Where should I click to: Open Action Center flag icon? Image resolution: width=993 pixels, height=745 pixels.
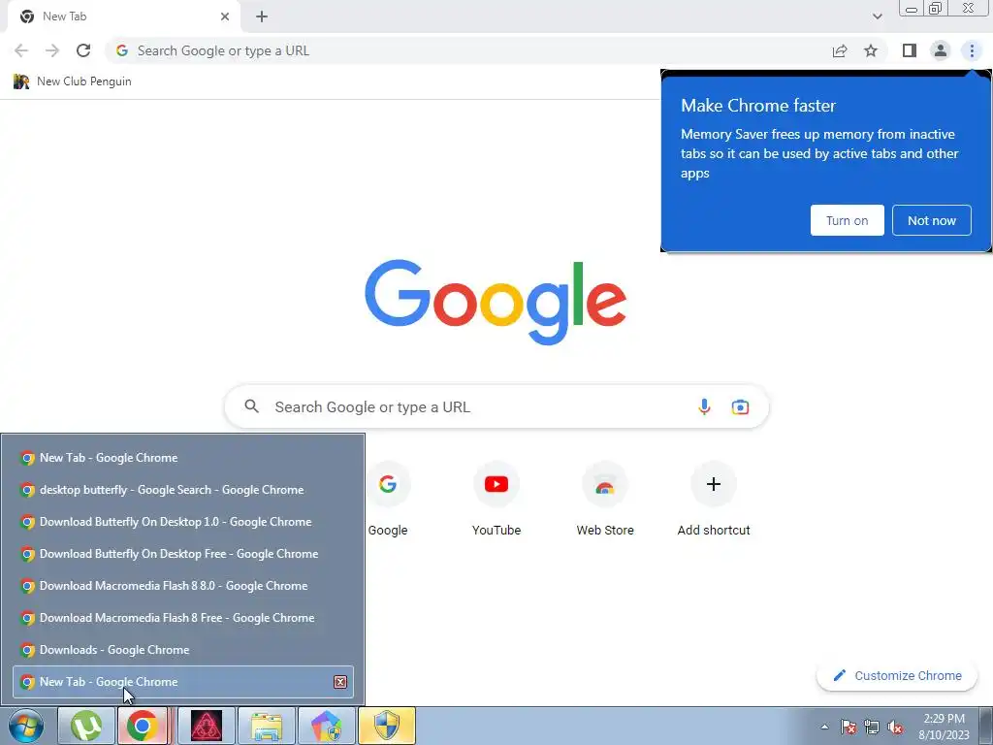pyautogui.click(x=849, y=727)
